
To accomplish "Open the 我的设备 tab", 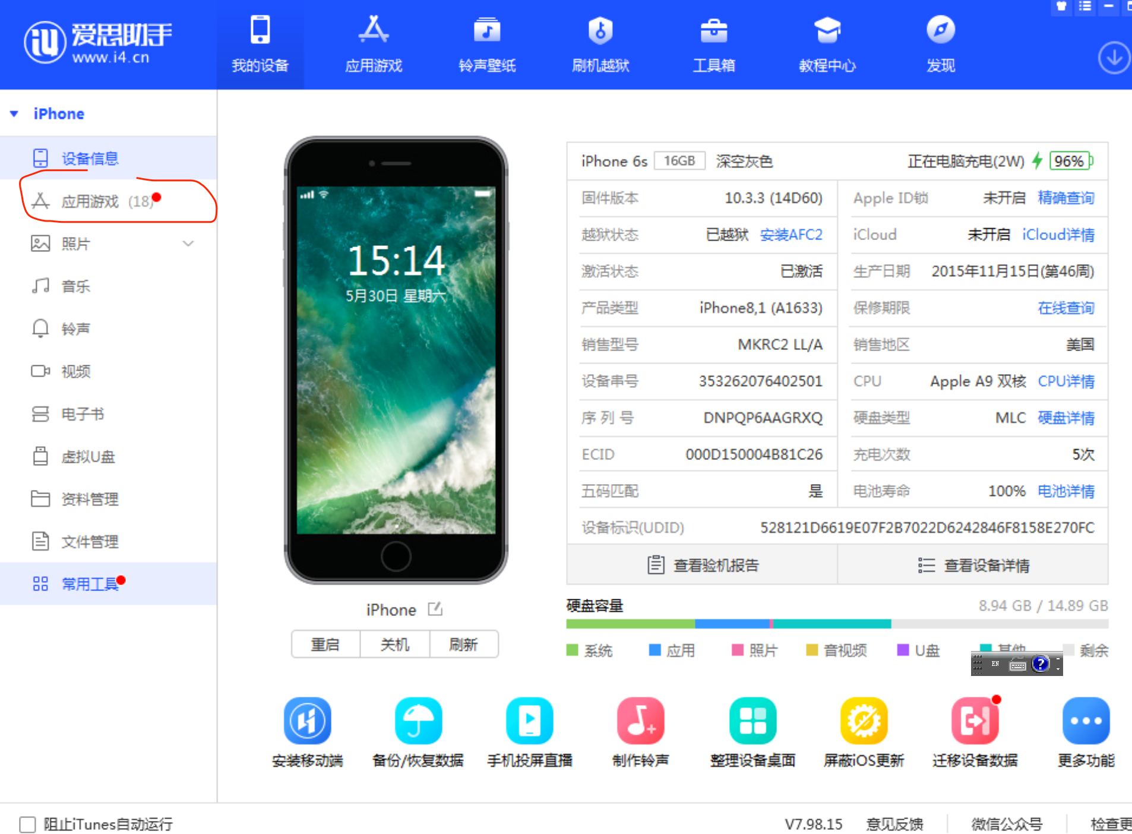I will (260, 45).
